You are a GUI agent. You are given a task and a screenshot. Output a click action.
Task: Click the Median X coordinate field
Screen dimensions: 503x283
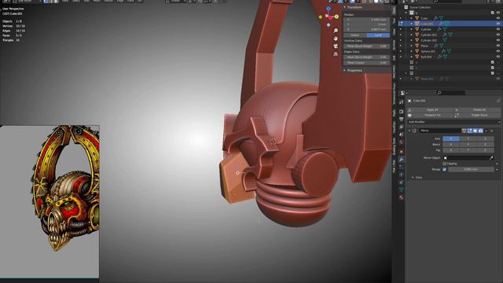[367, 20]
